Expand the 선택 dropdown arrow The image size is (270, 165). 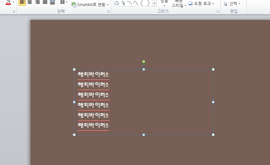tap(240, 4)
